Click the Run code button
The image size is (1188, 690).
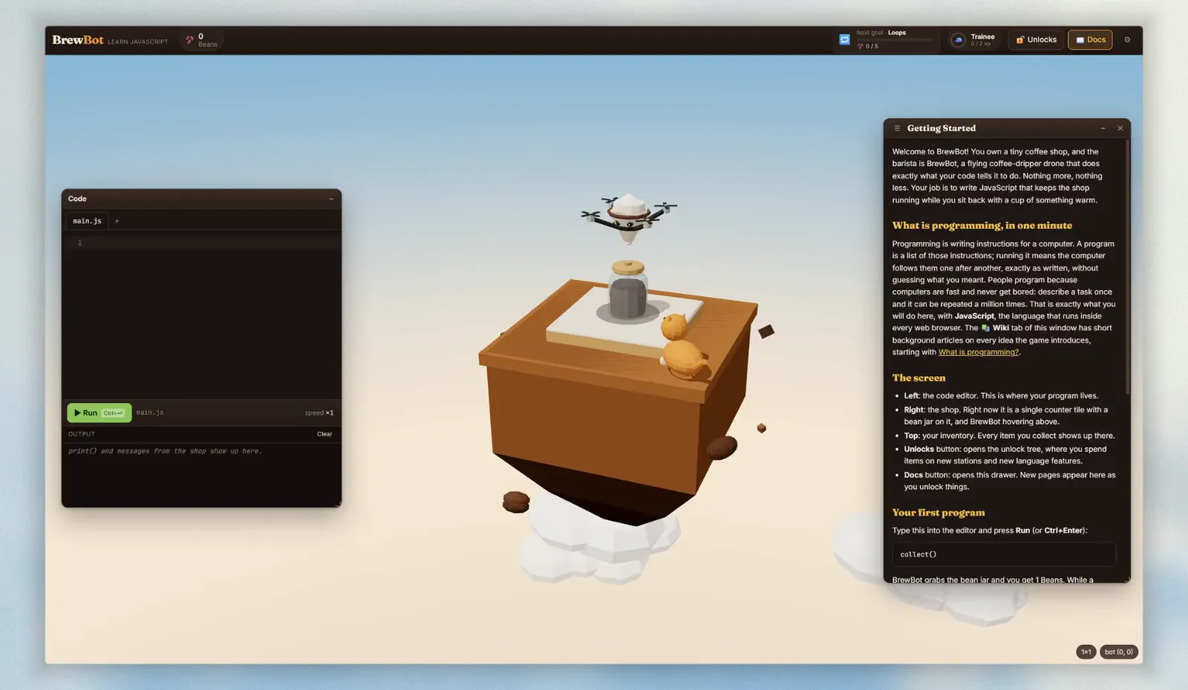tap(99, 413)
